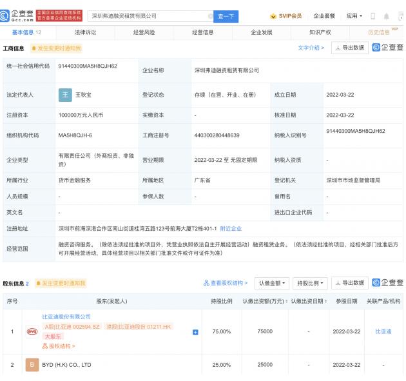Switch to the 知识产权 tab
Image resolution: width=406 pixels, height=381 pixels.
point(320,32)
